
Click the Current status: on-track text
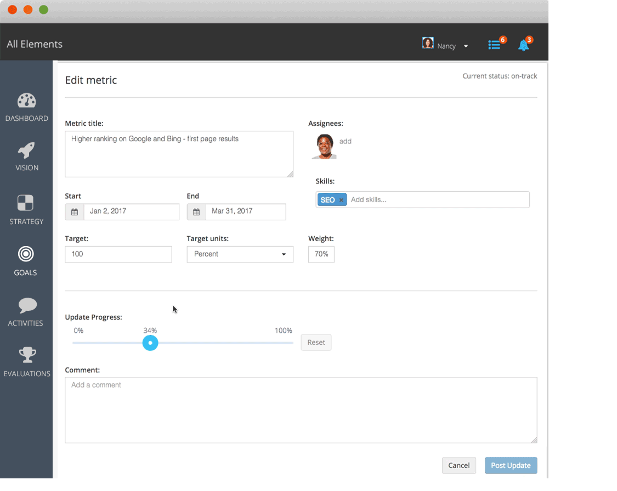500,76
